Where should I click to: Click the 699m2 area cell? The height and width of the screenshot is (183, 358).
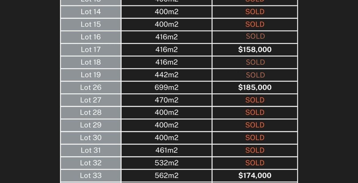pos(166,87)
